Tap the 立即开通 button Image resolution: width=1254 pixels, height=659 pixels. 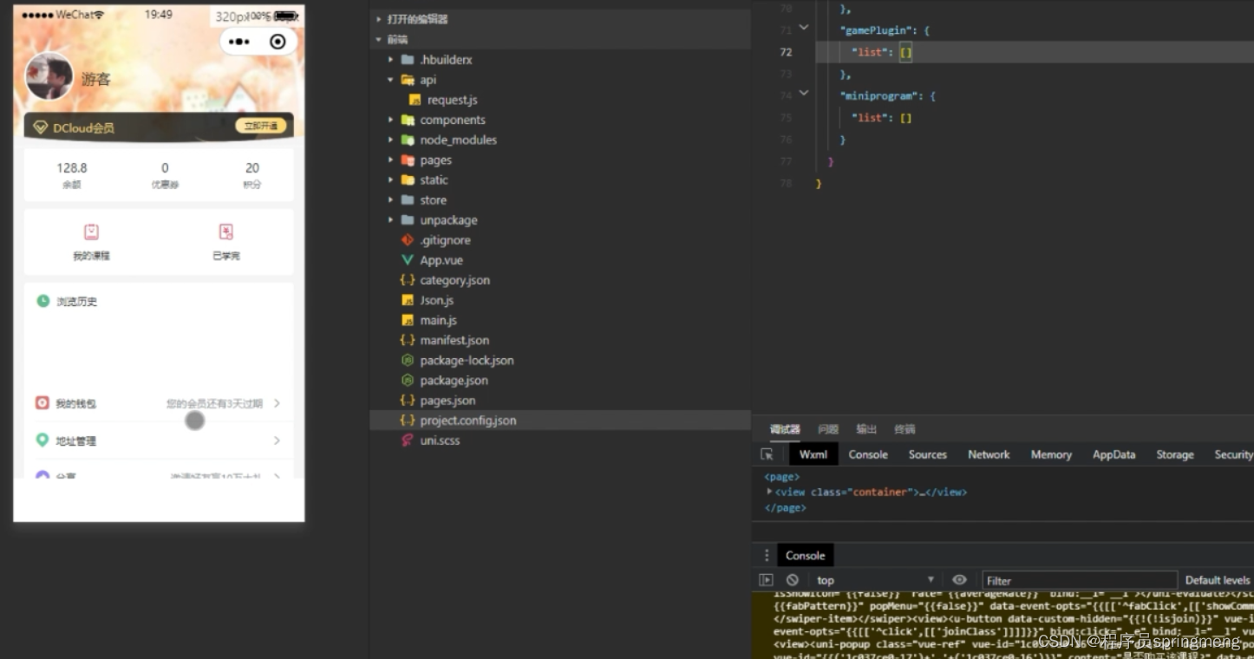(261, 127)
